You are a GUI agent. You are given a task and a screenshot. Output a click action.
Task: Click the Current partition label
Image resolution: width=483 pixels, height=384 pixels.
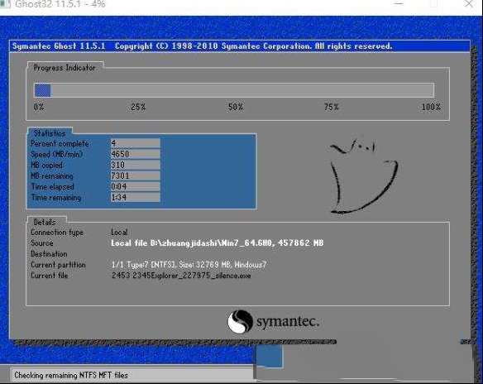coord(58,265)
